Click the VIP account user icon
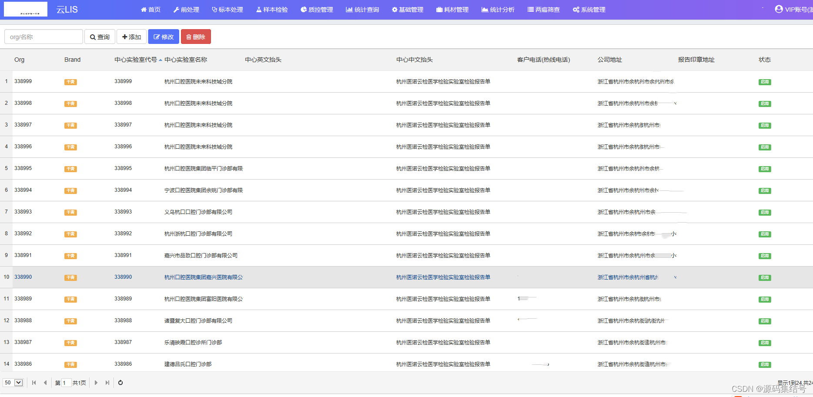Screen dimensions: 813x397 (x=779, y=9)
